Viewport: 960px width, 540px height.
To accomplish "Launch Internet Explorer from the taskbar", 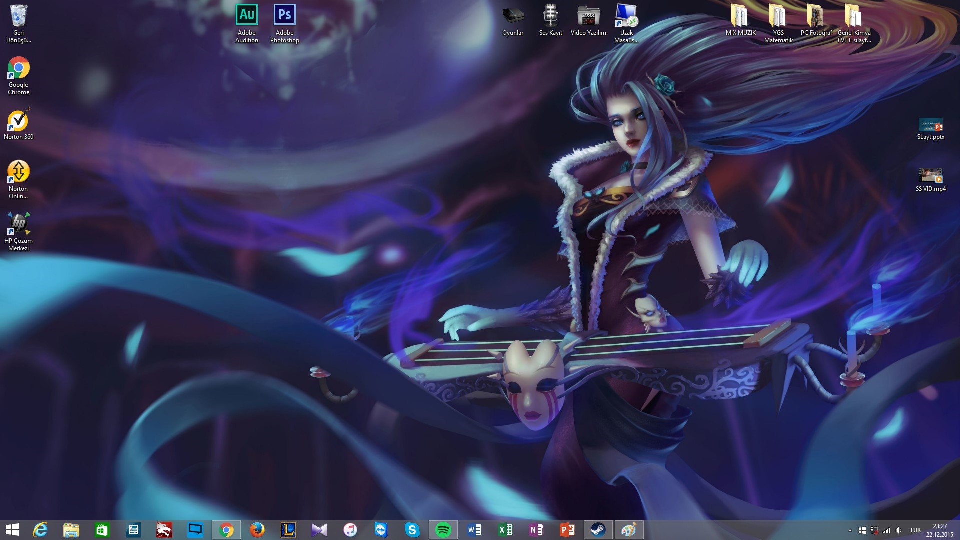I will pyautogui.click(x=40, y=530).
